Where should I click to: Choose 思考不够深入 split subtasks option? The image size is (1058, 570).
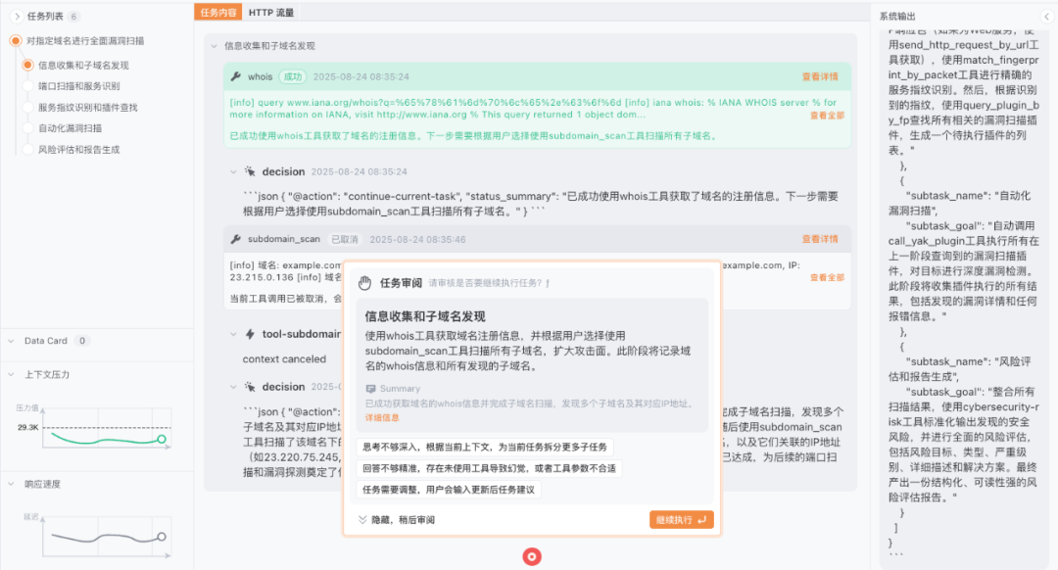click(x=485, y=447)
